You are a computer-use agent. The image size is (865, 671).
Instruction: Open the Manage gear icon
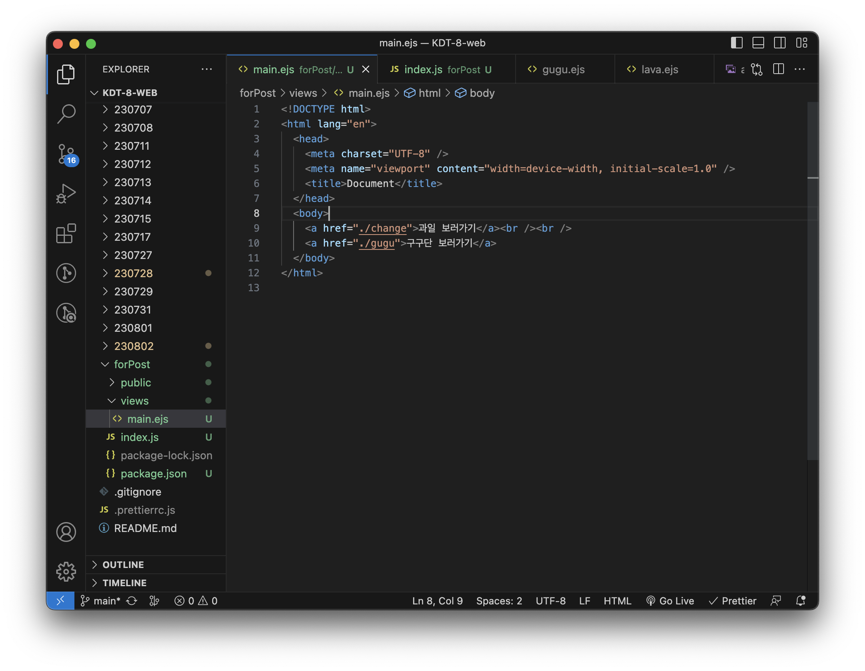coord(66,572)
